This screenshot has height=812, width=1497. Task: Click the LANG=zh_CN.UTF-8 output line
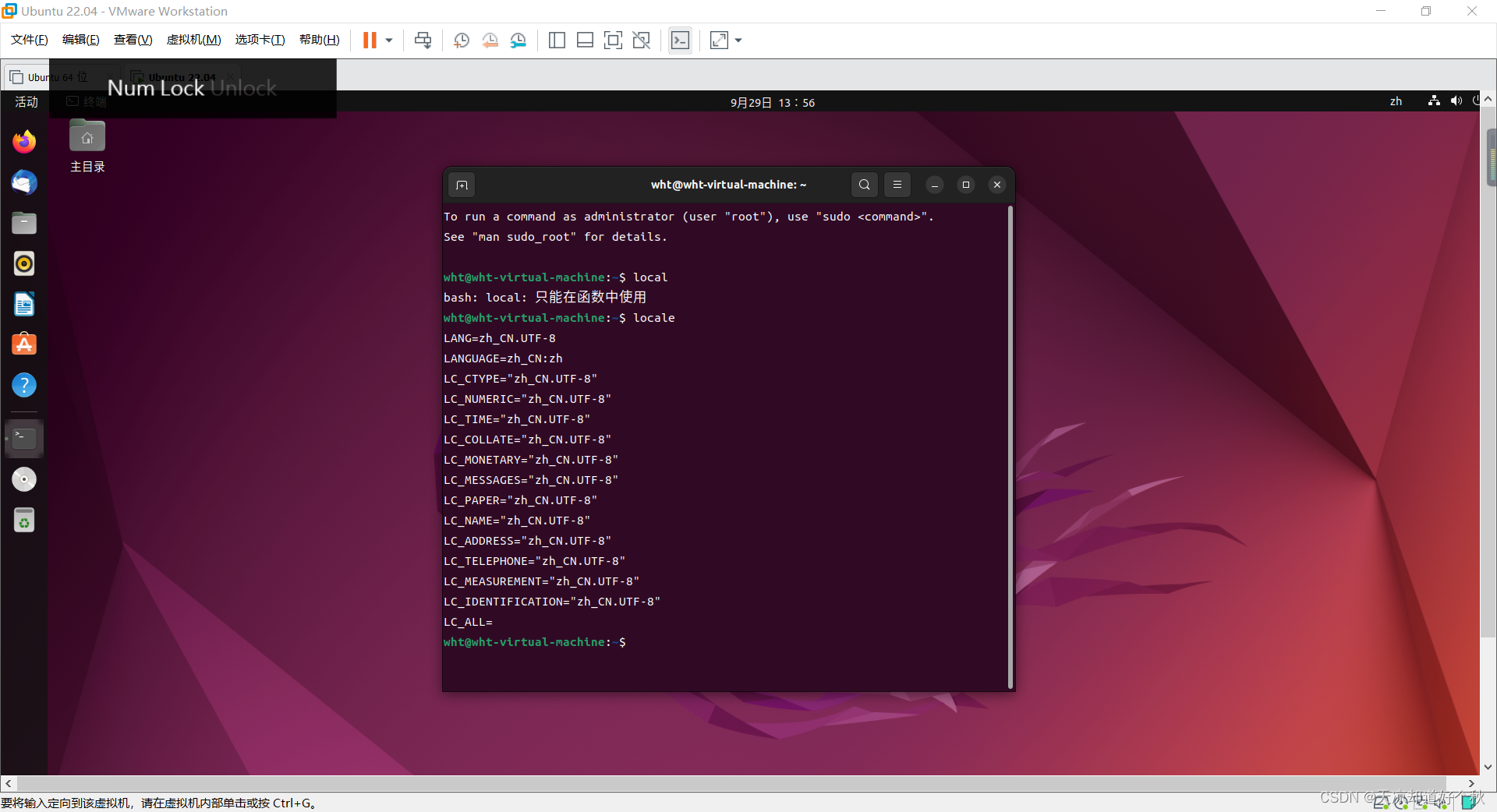point(500,338)
